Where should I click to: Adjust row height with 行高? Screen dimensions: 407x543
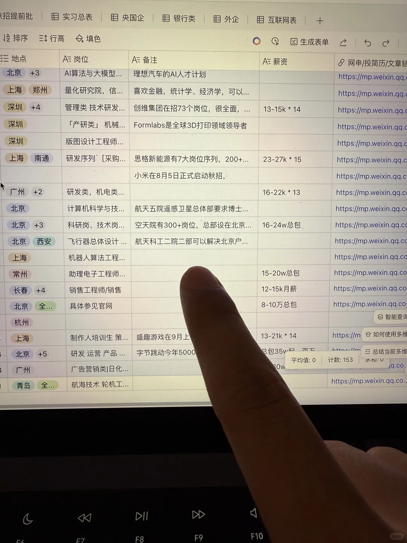[x=52, y=38]
